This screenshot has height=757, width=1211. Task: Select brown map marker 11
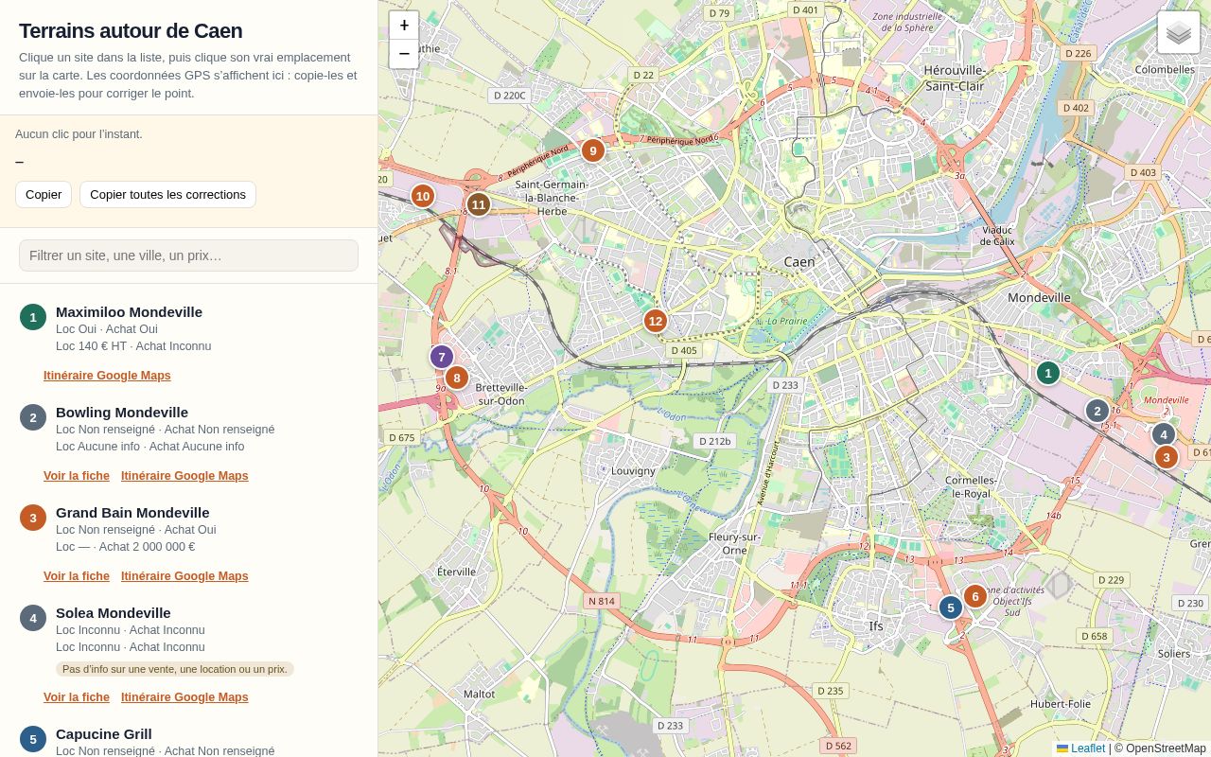pos(478,204)
